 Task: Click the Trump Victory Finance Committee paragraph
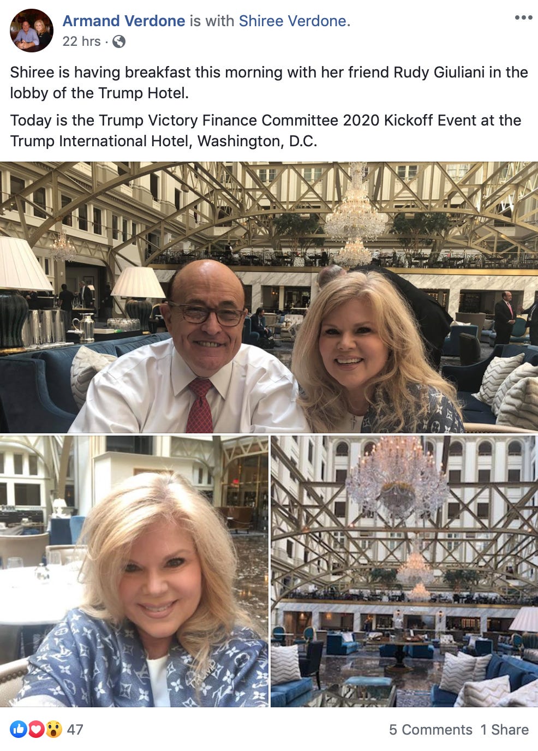click(x=266, y=131)
